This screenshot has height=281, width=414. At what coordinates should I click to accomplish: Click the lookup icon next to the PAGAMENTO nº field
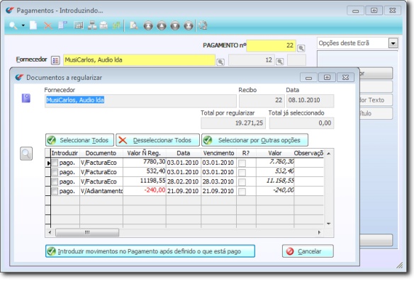[301, 48]
